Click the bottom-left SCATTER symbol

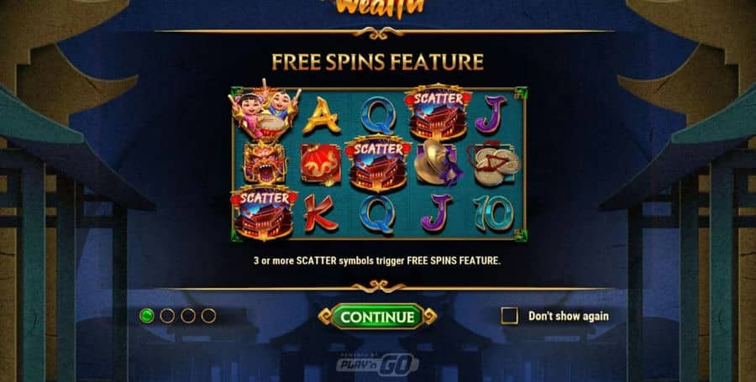[x=265, y=212]
